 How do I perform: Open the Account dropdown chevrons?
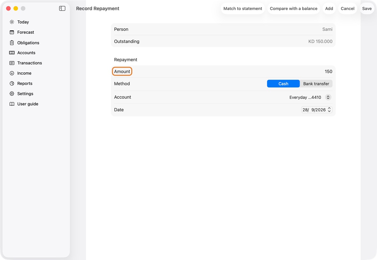pyautogui.click(x=328, y=97)
